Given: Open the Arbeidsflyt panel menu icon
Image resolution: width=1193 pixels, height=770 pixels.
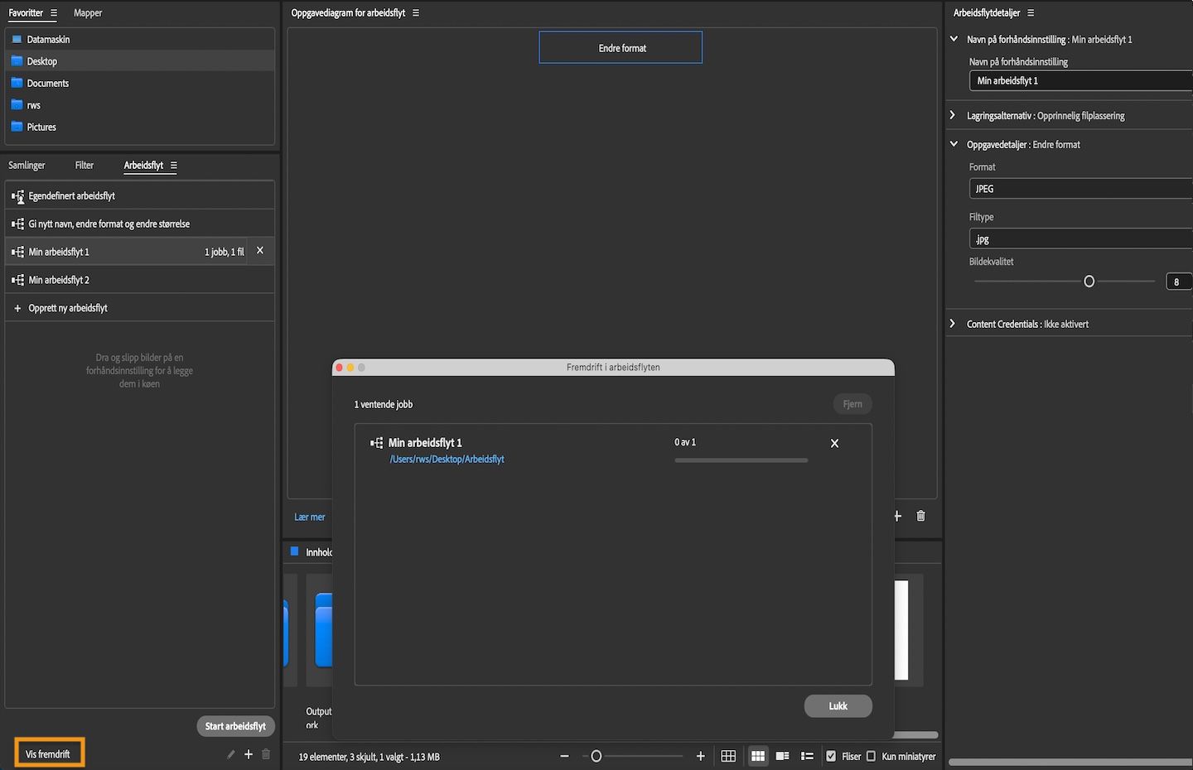Looking at the screenshot, I should 173,166.
